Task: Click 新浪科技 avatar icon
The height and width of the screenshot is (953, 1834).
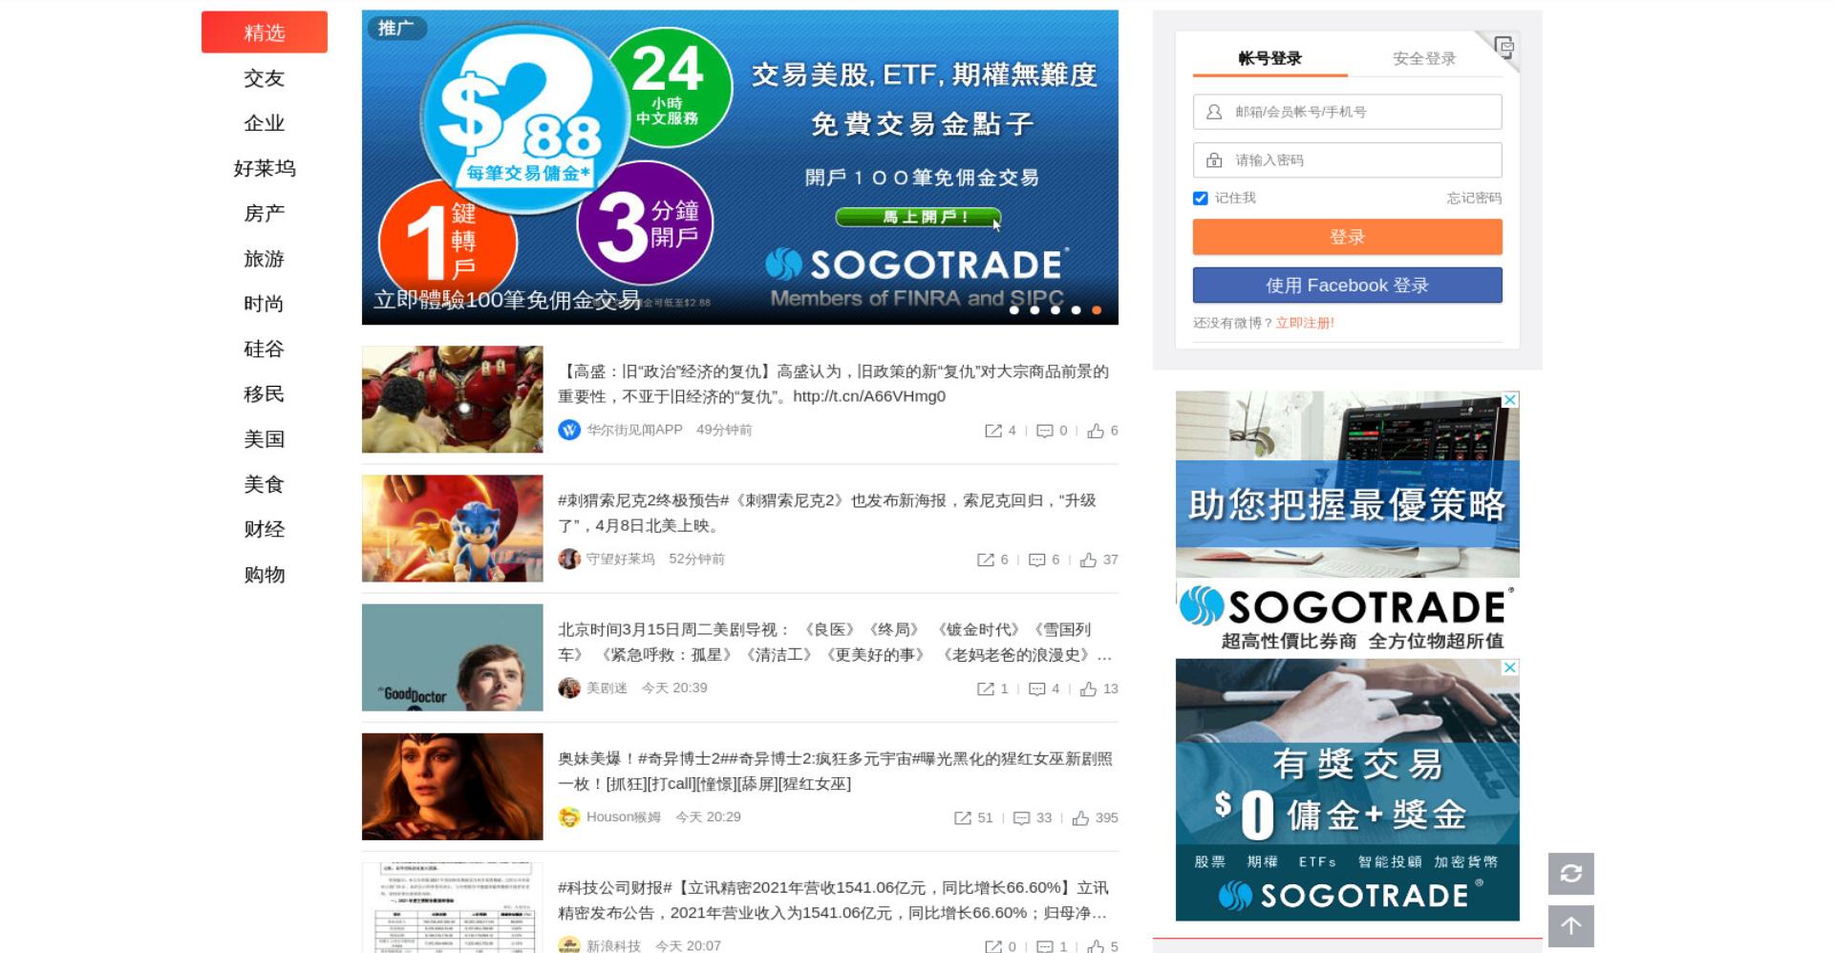Action: click(569, 944)
